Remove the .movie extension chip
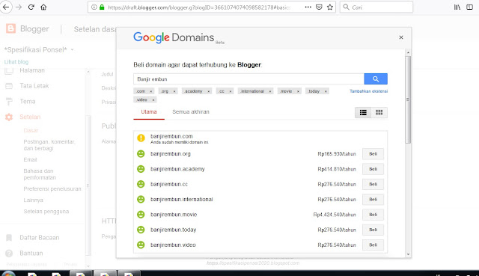The image size is (479, 276). click(x=298, y=91)
